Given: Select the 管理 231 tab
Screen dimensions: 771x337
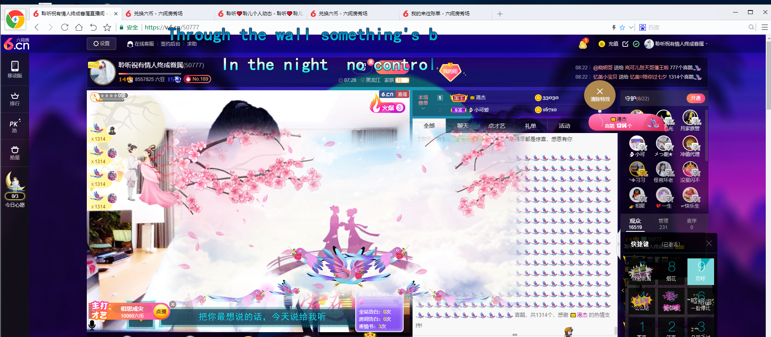Looking at the screenshot, I should click(663, 224).
